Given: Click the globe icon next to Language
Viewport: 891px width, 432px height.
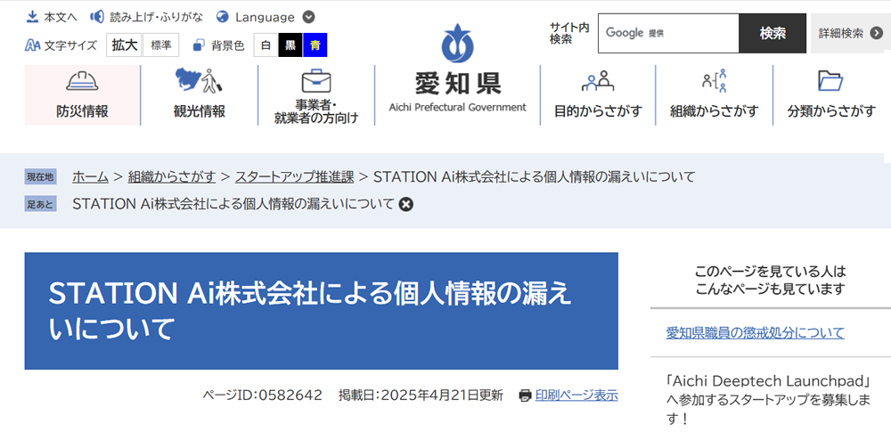Looking at the screenshot, I should coord(224,17).
